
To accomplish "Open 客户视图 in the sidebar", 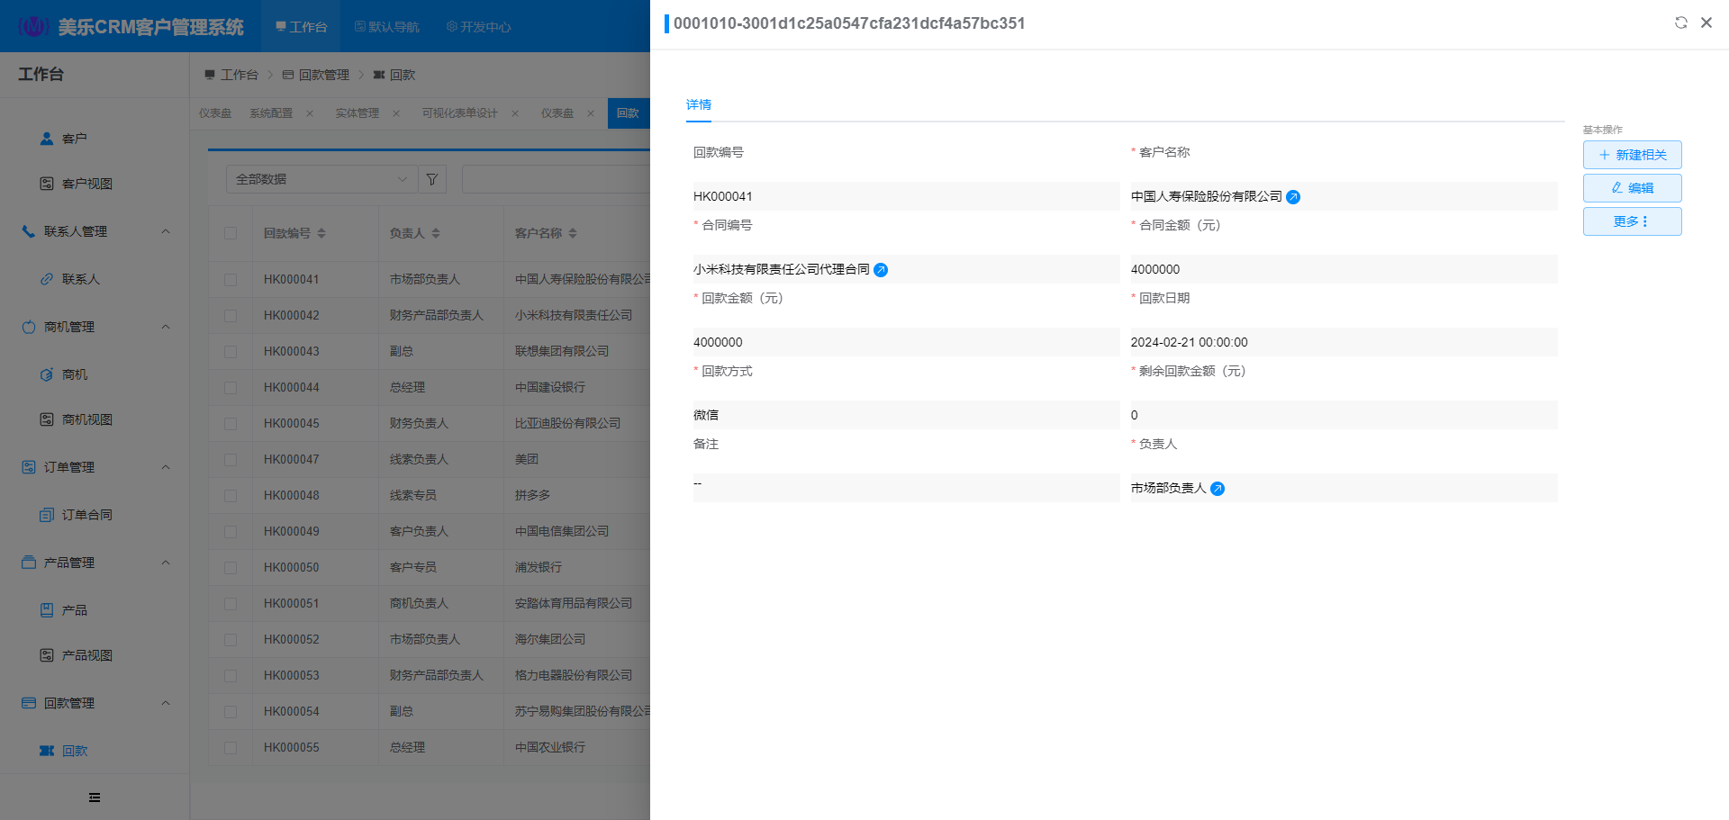I will pos(86,184).
